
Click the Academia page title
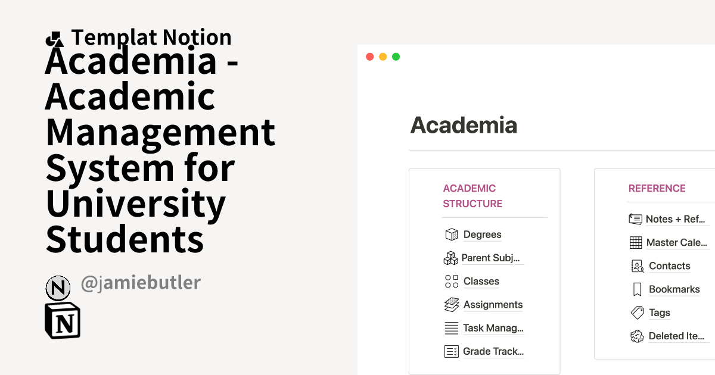(x=464, y=125)
